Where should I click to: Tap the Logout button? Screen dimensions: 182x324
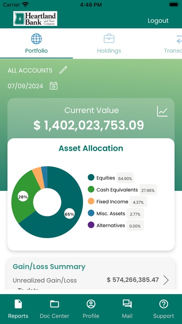tap(158, 21)
